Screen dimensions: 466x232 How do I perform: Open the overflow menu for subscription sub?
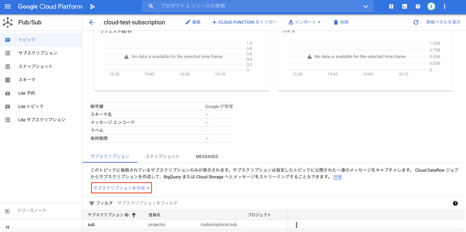pos(296,224)
